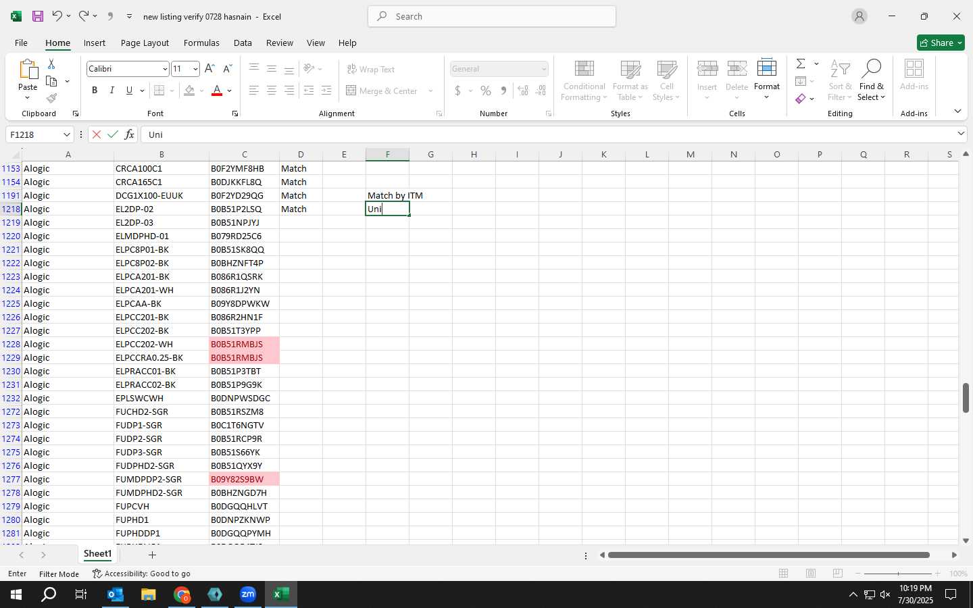Viewport: 973px width, 608px height.
Task: Increase font size with larger A icon
Action: coord(209,68)
